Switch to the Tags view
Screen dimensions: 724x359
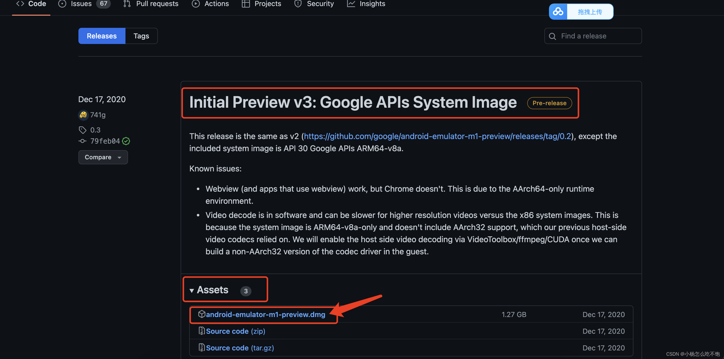pyautogui.click(x=141, y=36)
